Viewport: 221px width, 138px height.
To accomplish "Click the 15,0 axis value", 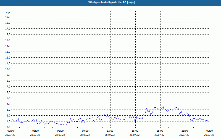I will click(x=8, y=40).
